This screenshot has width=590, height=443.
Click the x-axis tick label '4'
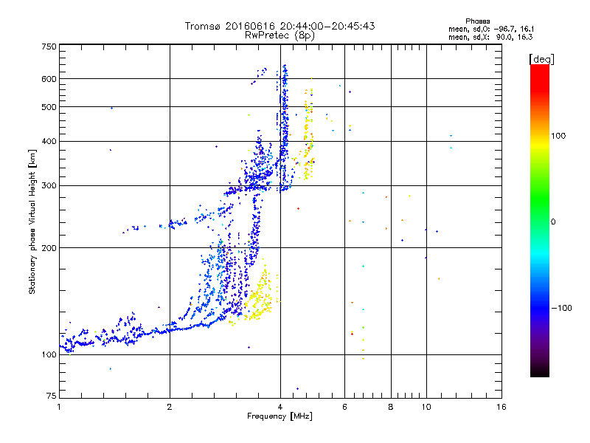click(x=280, y=407)
